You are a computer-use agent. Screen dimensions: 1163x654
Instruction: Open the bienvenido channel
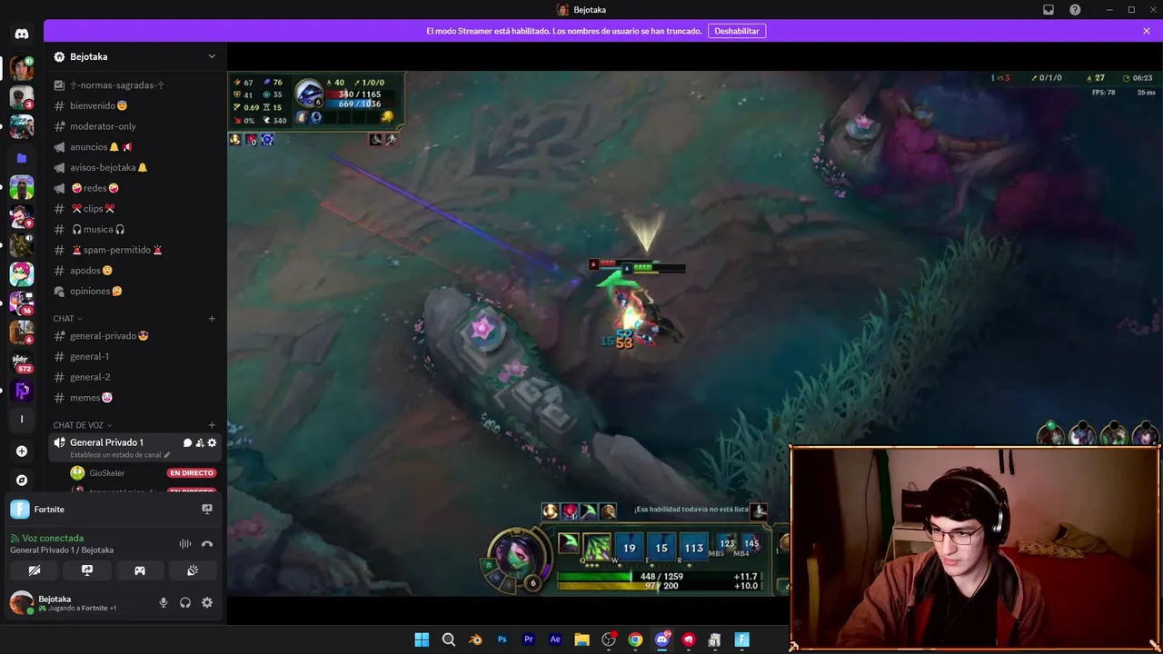(134, 105)
